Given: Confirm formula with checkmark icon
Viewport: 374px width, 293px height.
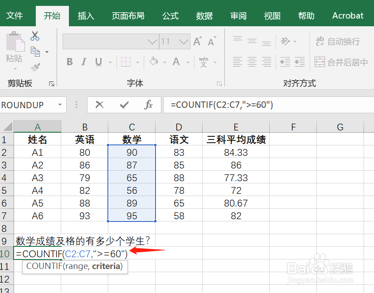Looking at the screenshot, I should [x=124, y=105].
